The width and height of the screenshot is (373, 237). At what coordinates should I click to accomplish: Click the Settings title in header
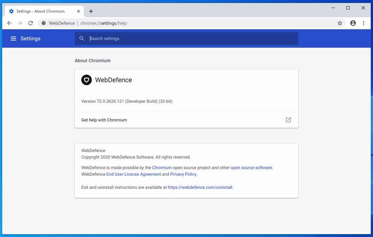click(x=31, y=38)
